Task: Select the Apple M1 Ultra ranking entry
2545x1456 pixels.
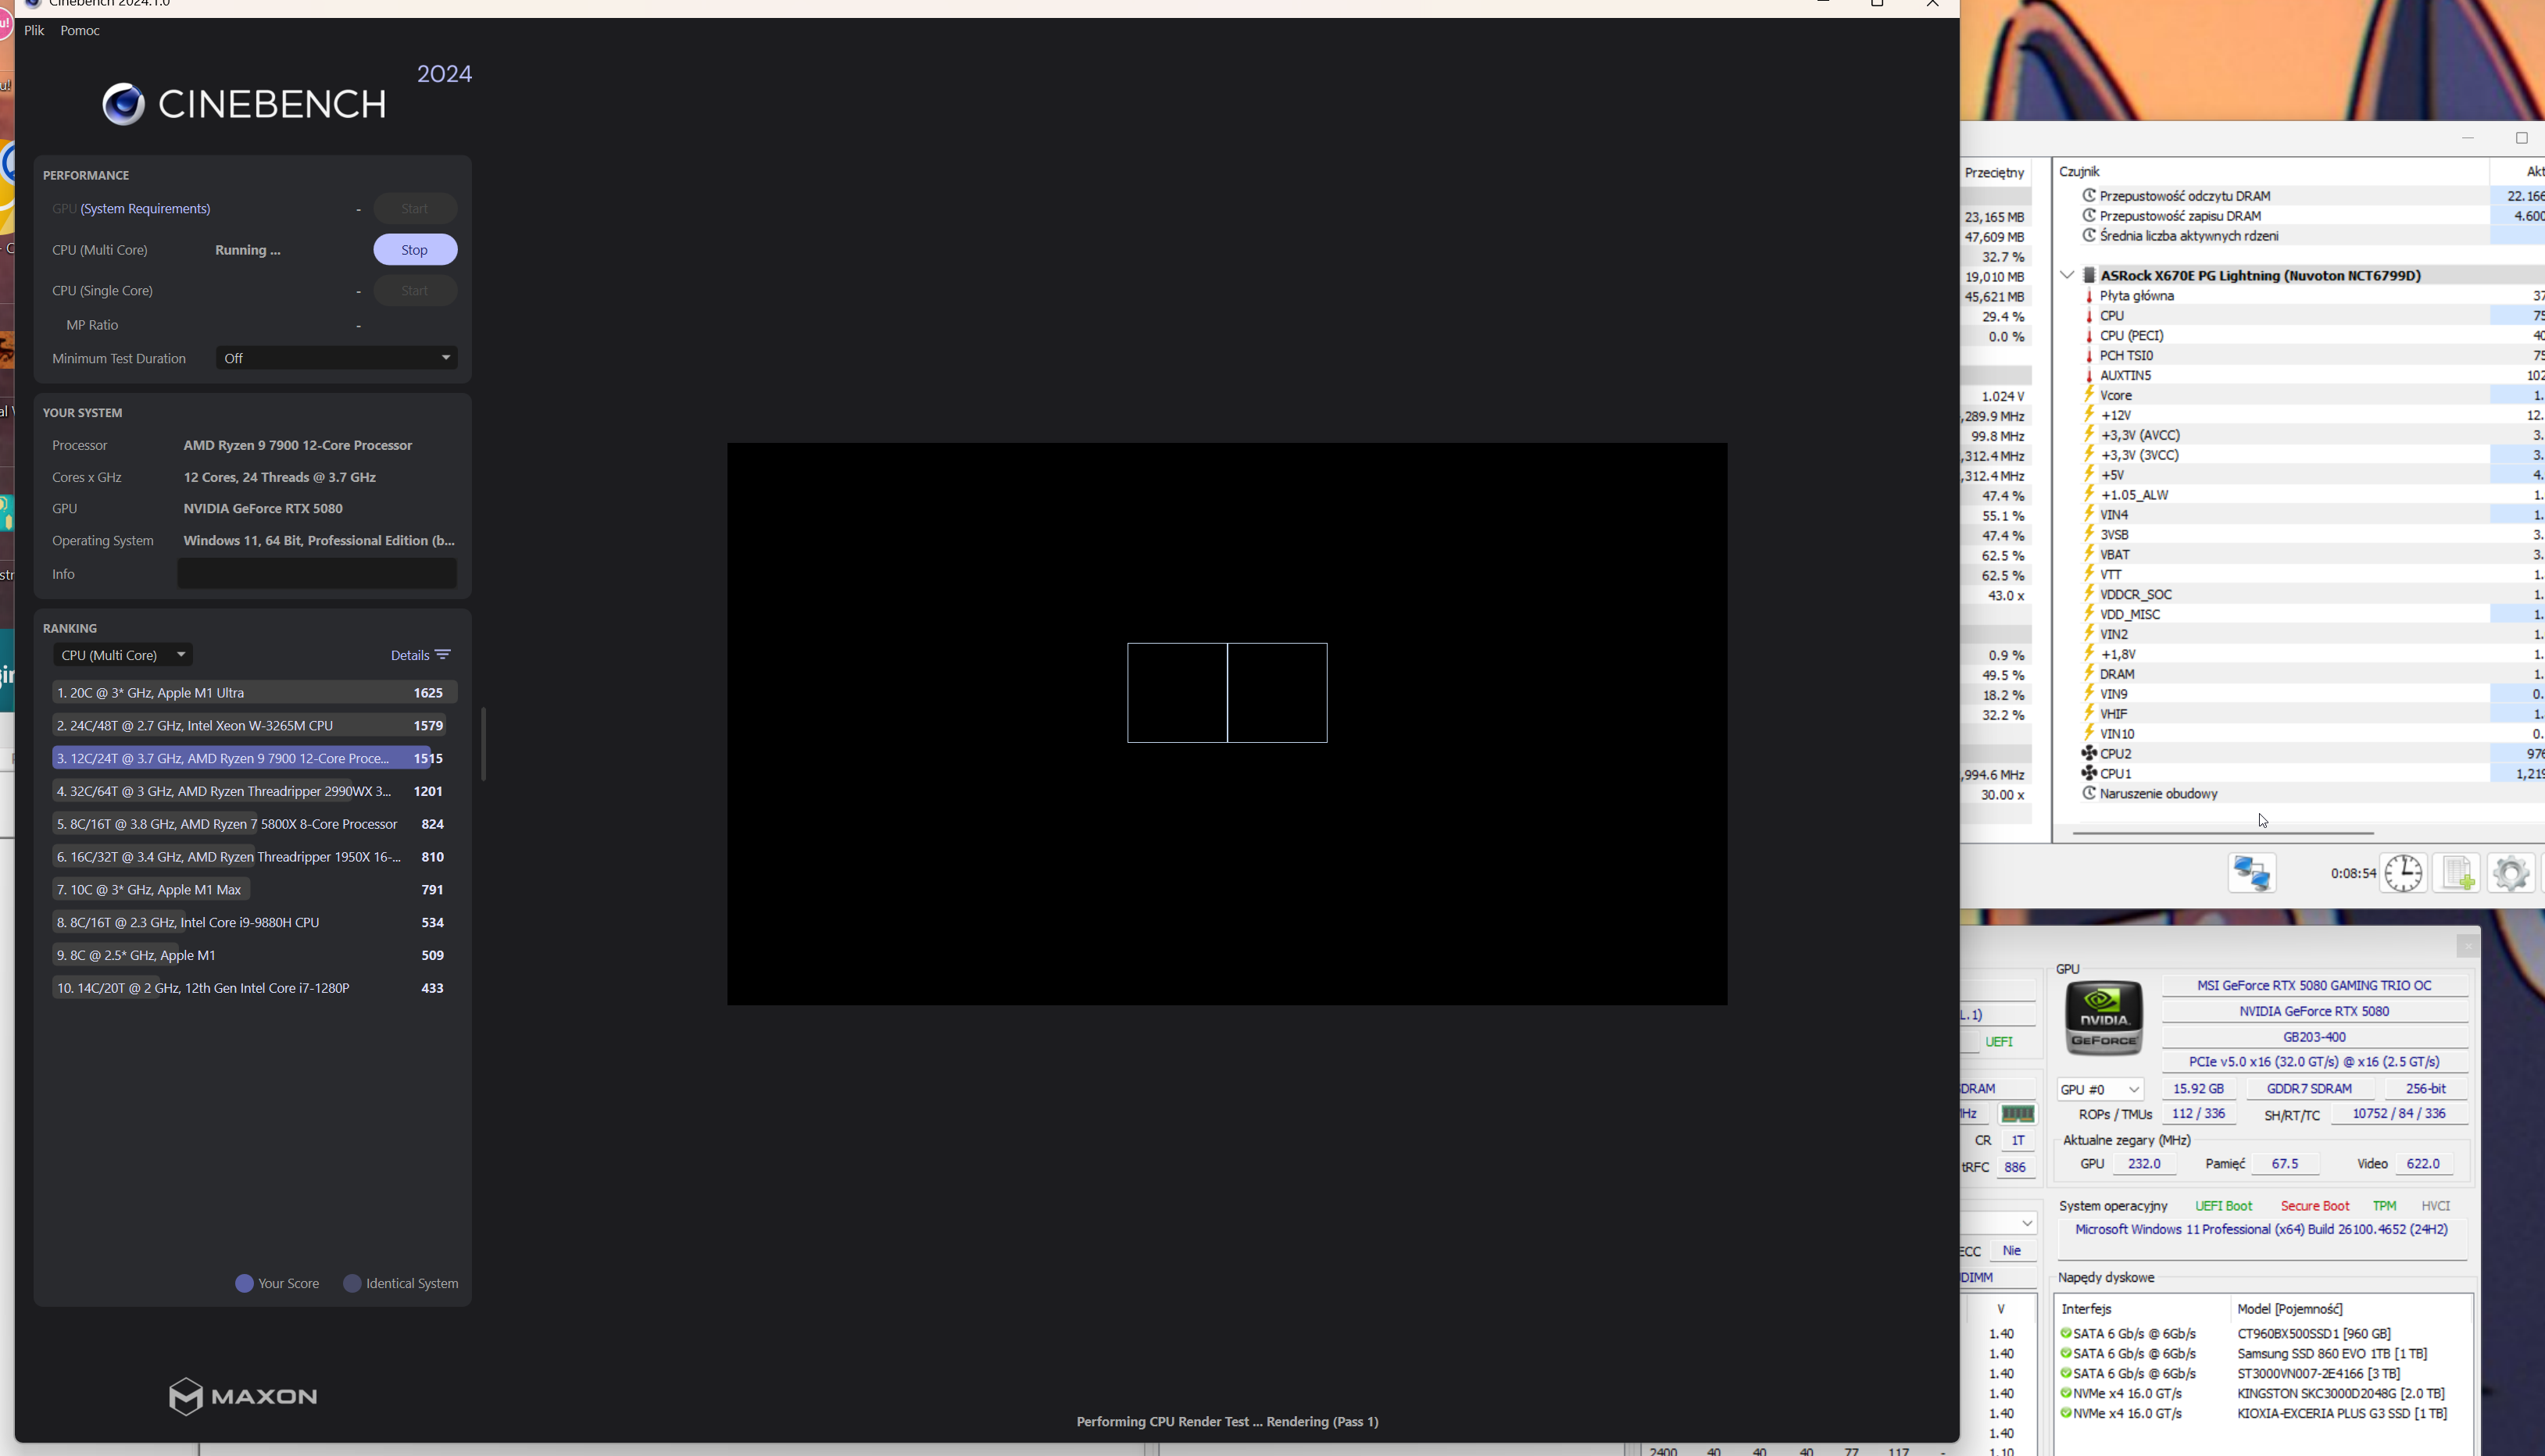Action: point(254,693)
